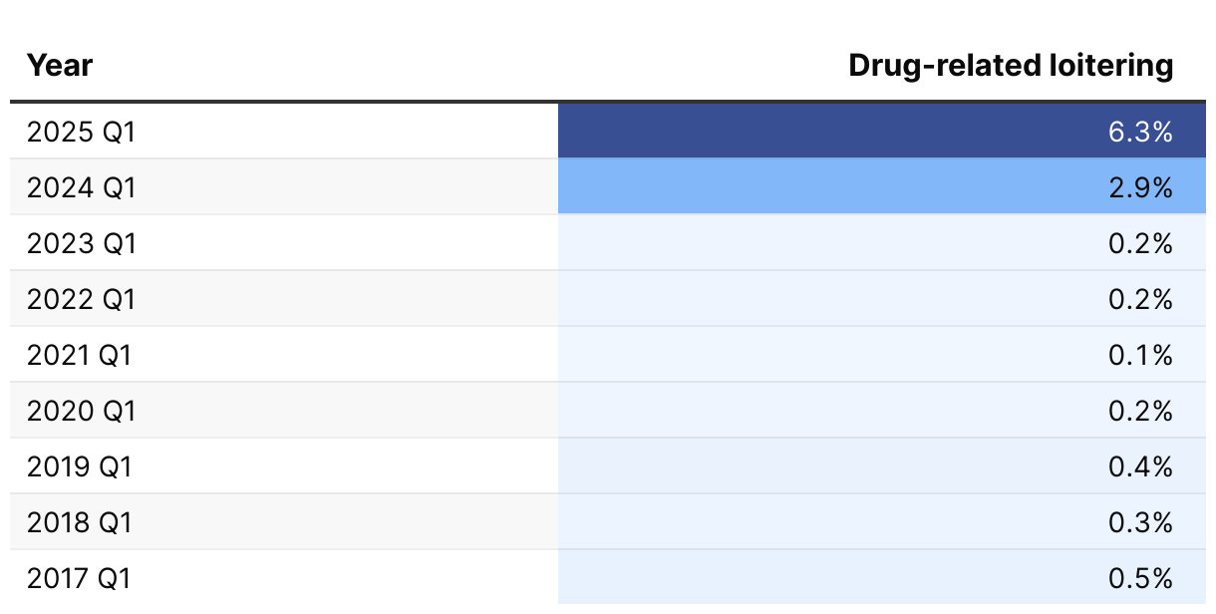
Task: Select the 2020 Q1 row label
Action: click(x=81, y=411)
